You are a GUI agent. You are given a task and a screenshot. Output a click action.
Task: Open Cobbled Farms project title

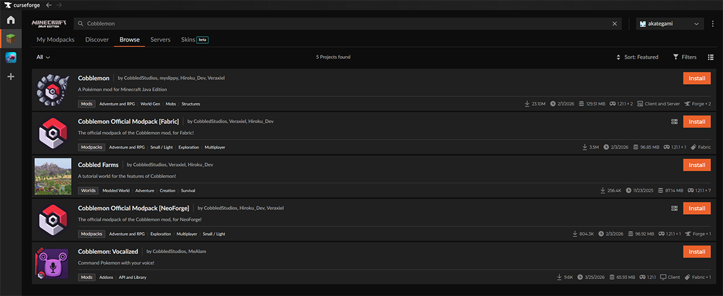click(98, 165)
